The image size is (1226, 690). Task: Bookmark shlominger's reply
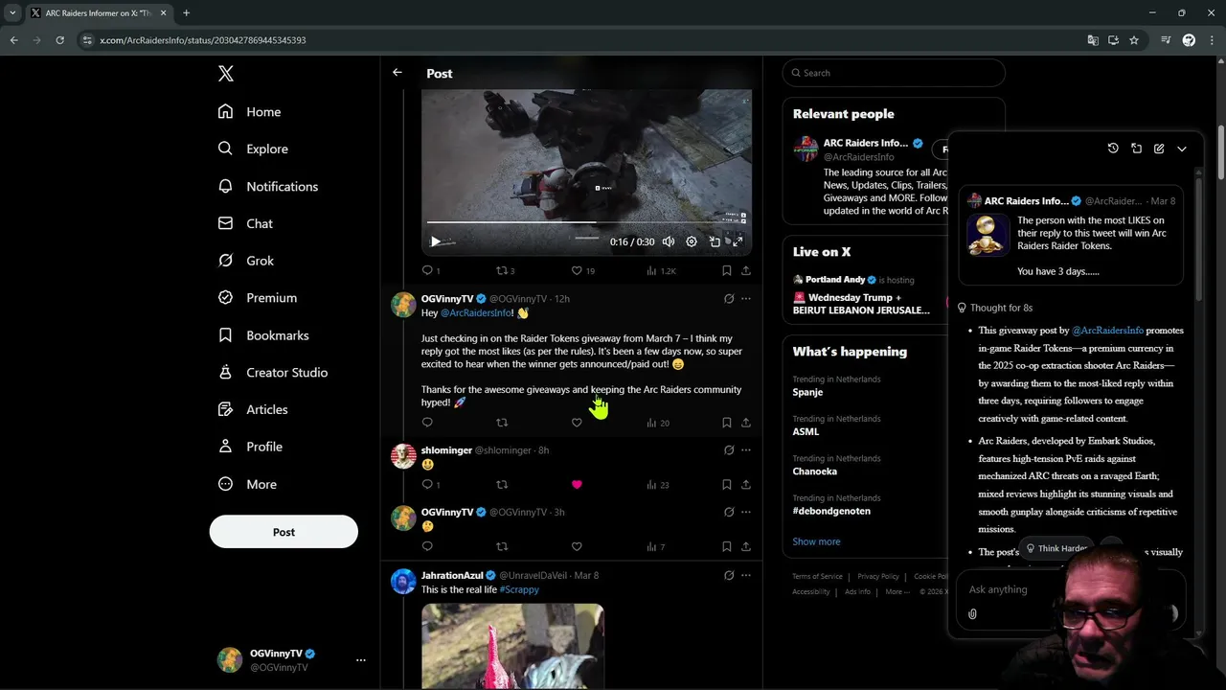point(726,485)
